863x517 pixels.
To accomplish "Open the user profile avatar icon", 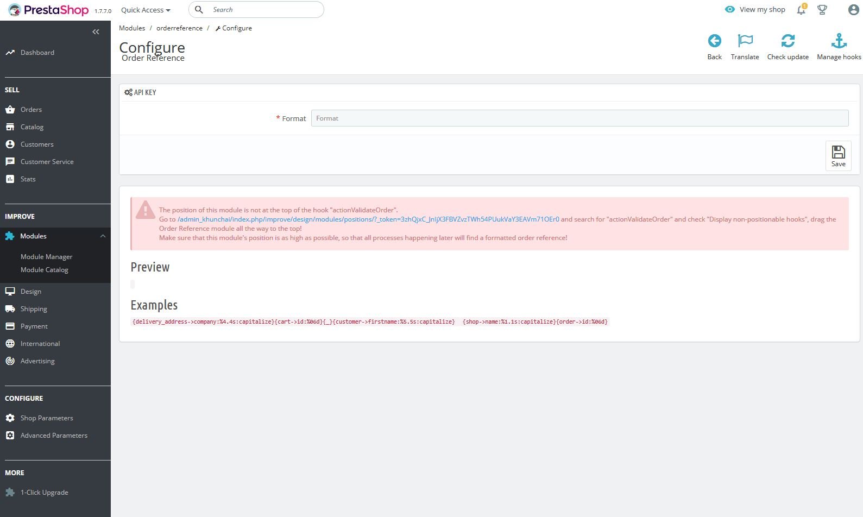I will click(853, 10).
